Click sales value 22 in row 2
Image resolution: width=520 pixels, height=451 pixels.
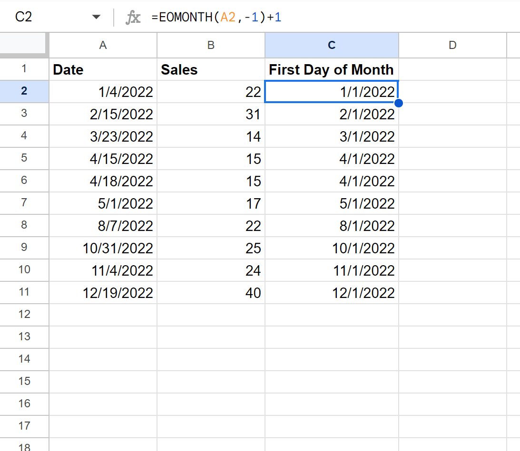211,91
